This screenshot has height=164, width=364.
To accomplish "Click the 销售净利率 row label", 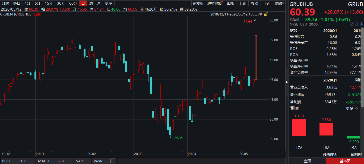I will [299, 66].
